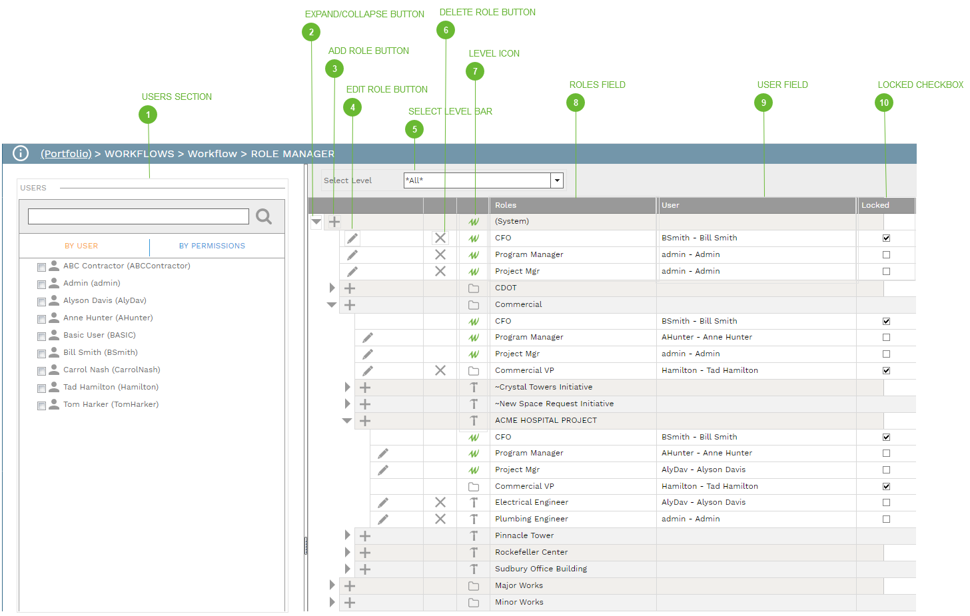Check the ABC Contractor user checkbox

tap(41, 267)
